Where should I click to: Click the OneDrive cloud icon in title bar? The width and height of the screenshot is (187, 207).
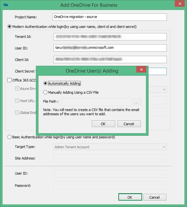6,5
